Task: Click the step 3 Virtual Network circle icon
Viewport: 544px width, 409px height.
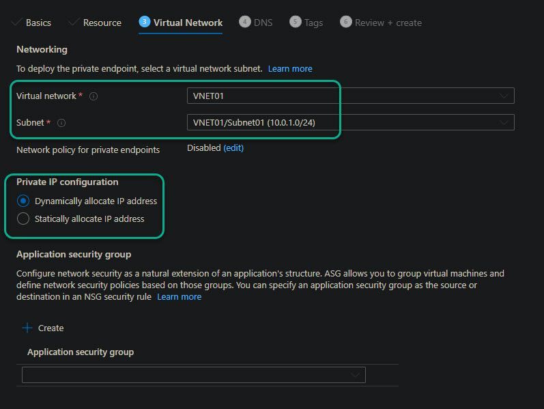Action: pos(144,22)
